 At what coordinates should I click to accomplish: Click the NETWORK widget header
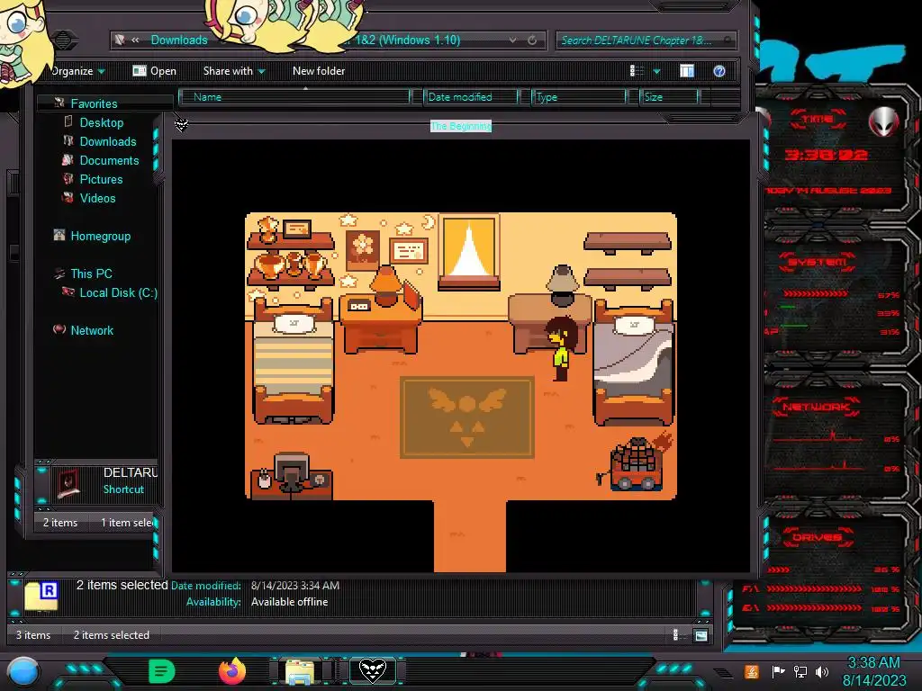coord(818,407)
